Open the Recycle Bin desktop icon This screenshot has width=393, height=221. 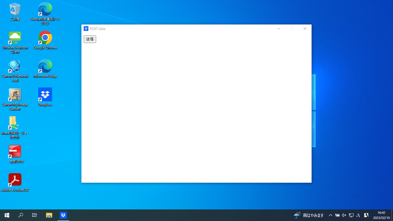pyautogui.click(x=15, y=10)
